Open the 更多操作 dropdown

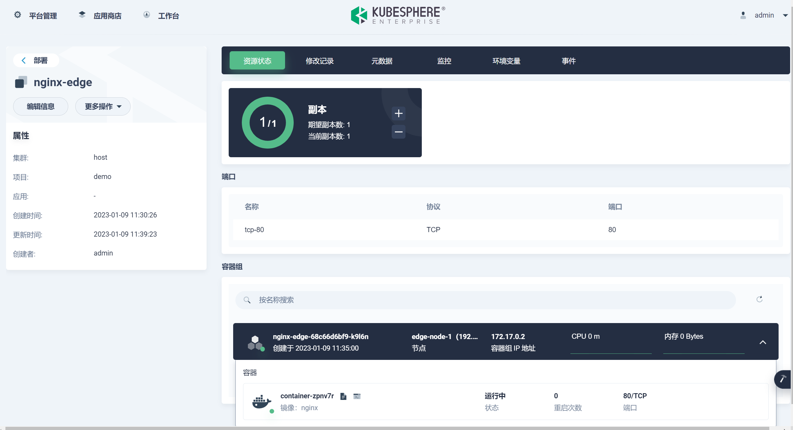103,107
